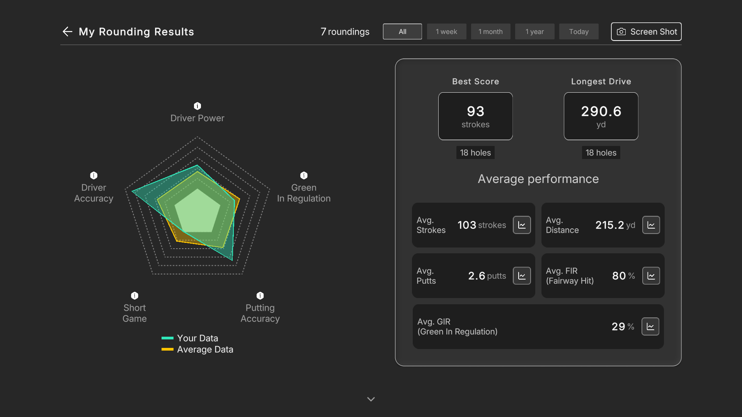Open the Avg. Putts chart icon
This screenshot has width=742, height=417.
click(x=522, y=276)
